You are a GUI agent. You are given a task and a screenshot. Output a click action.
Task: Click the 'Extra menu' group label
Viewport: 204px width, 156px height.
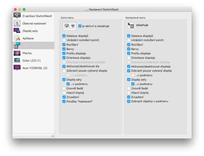tap(67, 18)
